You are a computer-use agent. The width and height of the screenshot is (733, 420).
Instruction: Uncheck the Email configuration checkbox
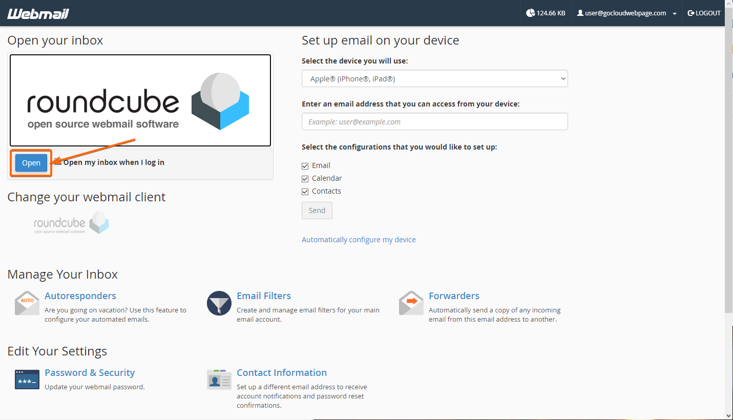305,166
